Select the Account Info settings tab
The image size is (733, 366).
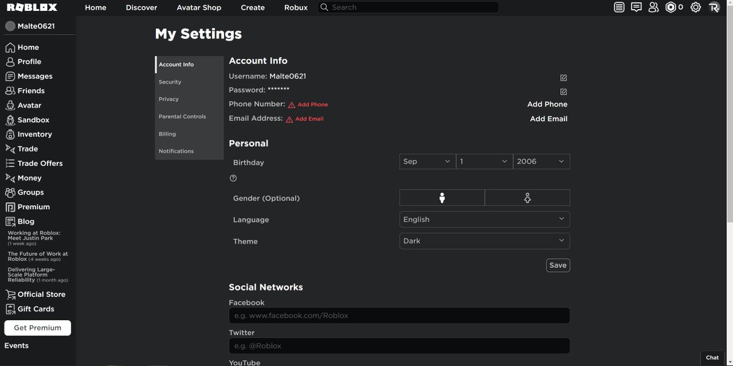coord(189,65)
